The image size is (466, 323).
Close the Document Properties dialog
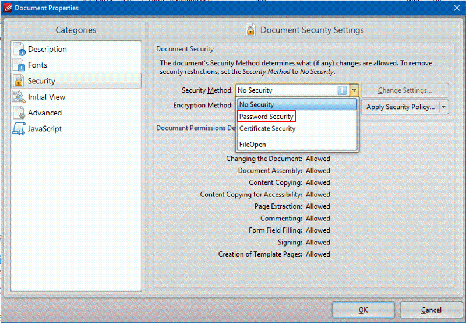tap(457, 8)
